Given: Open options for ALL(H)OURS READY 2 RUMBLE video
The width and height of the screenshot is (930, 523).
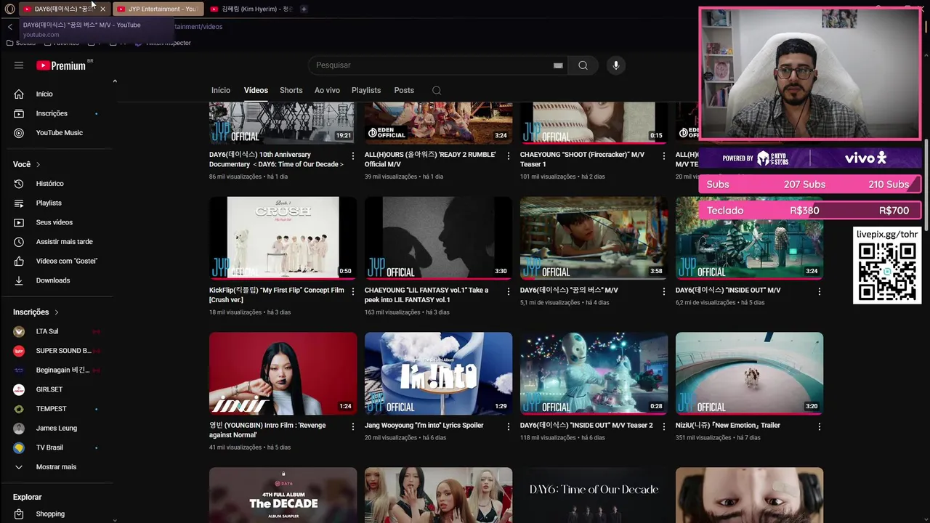Looking at the screenshot, I should [508, 156].
